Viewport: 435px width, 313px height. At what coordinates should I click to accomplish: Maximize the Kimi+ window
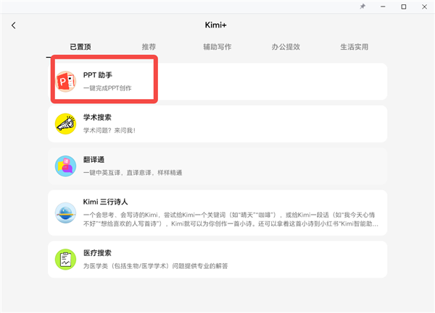tap(404, 7)
